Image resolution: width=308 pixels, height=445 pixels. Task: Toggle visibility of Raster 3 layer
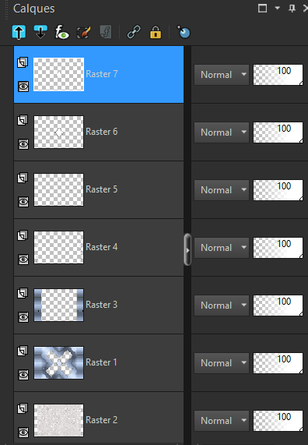23,317
